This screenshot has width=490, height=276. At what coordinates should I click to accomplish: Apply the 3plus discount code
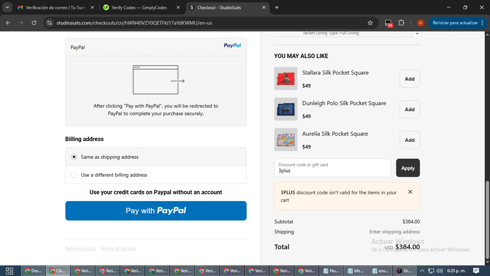(x=408, y=168)
